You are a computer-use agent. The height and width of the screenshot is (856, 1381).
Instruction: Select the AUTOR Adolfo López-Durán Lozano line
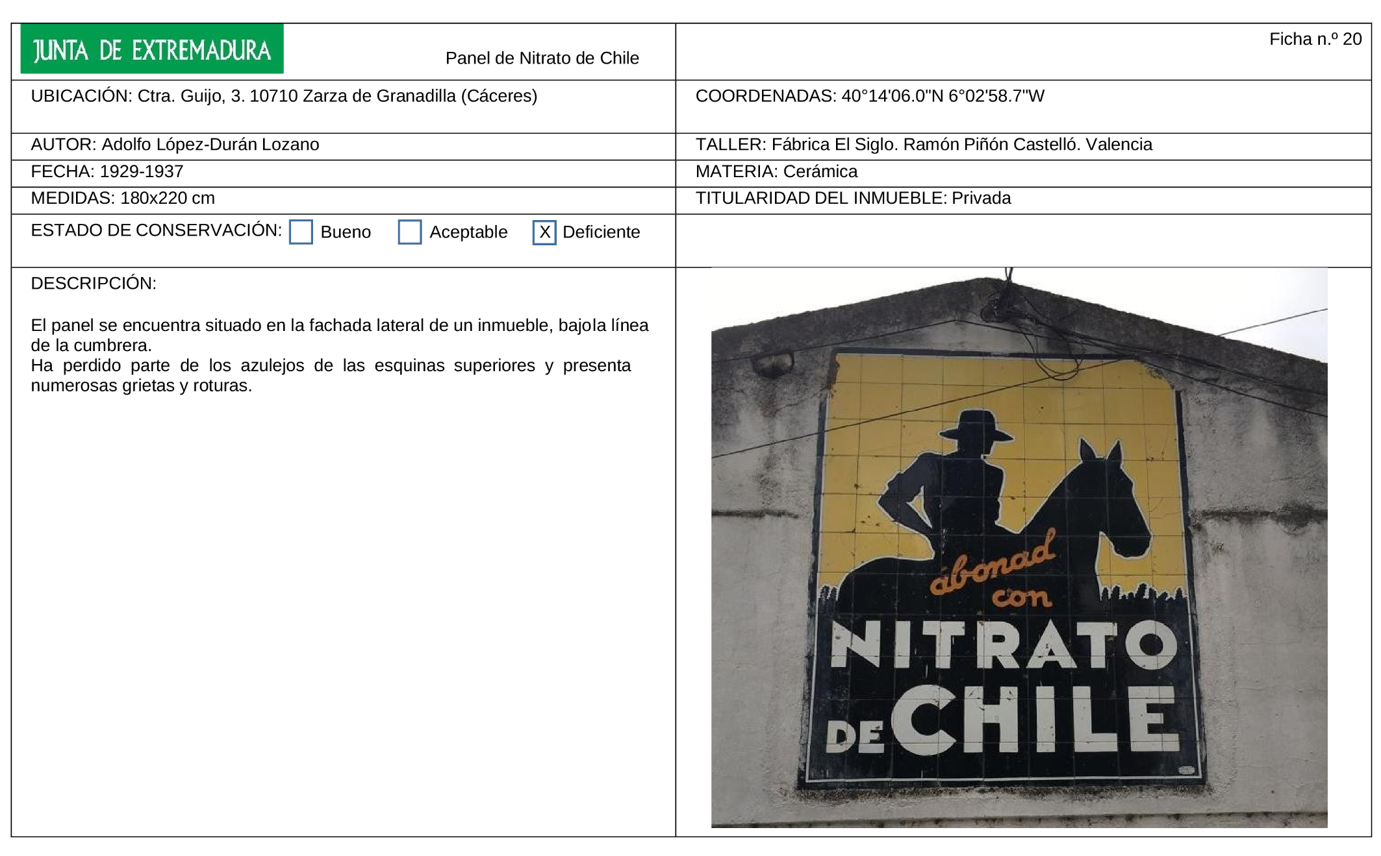click(175, 145)
